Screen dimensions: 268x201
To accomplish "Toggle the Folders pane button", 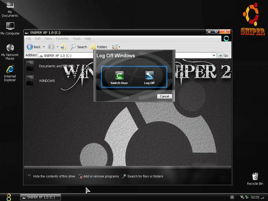I will point(99,47).
